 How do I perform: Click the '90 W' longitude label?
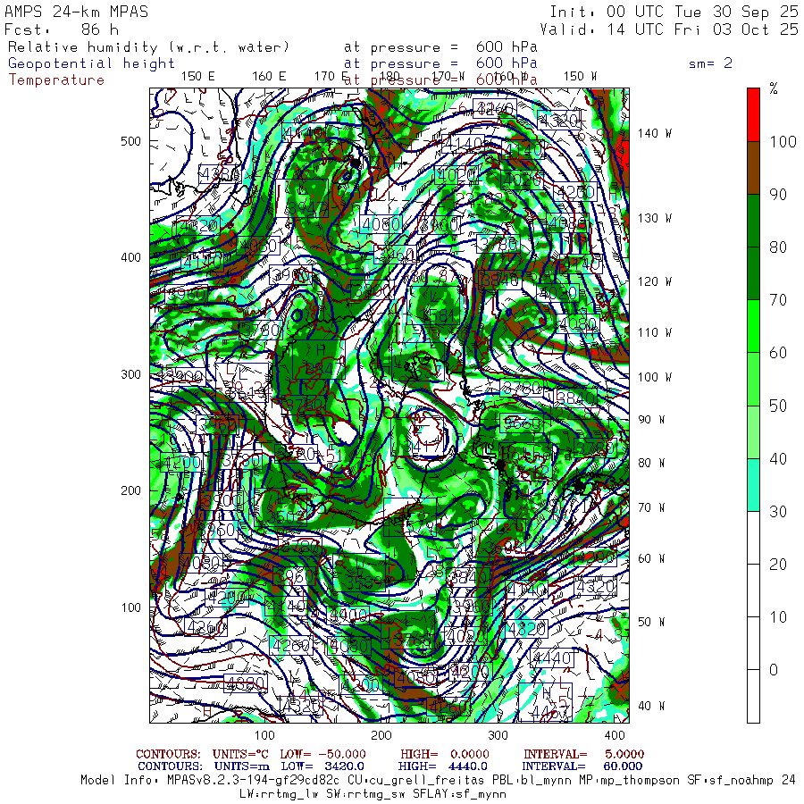tap(651, 420)
